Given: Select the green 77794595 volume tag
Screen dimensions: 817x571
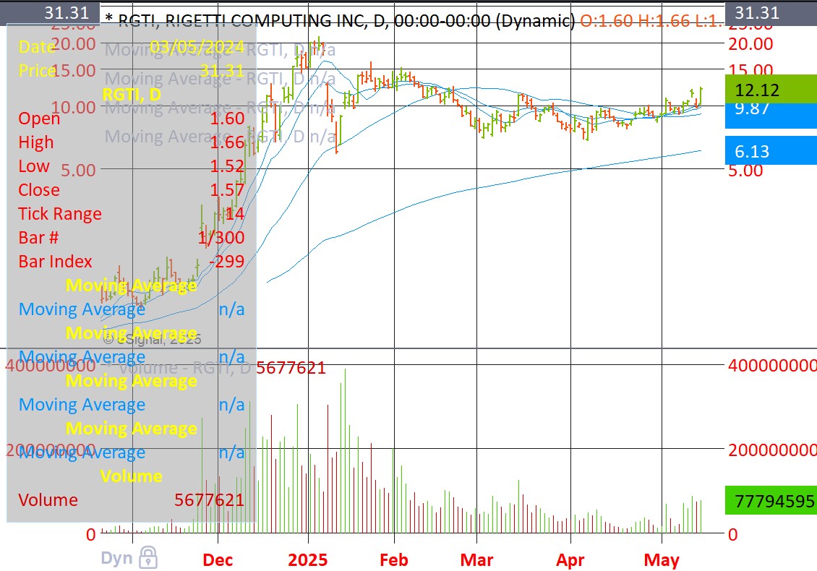Looking at the screenshot, I should pos(771,501).
